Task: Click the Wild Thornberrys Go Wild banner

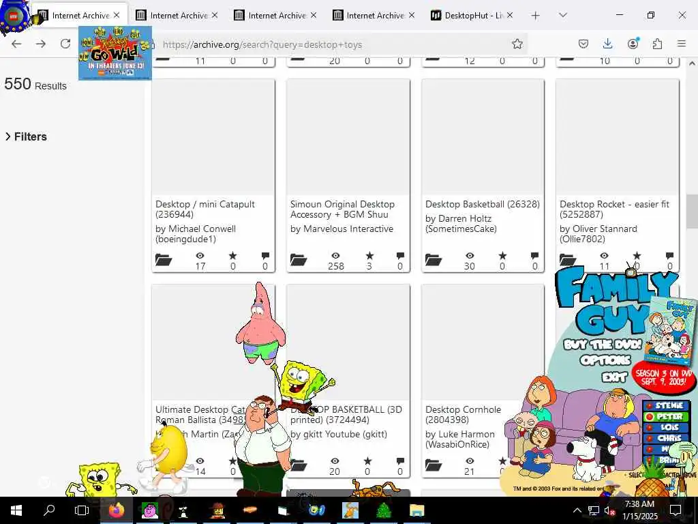Action: click(x=115, y=53)
